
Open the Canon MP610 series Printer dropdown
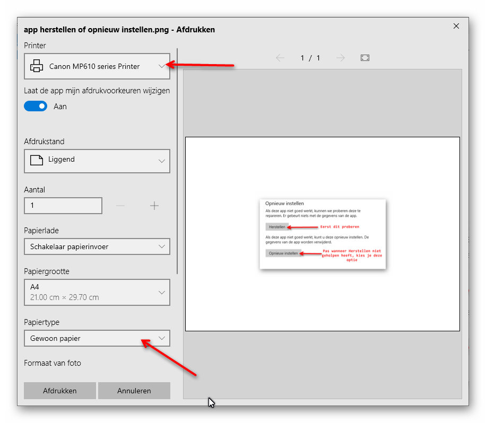97,66
